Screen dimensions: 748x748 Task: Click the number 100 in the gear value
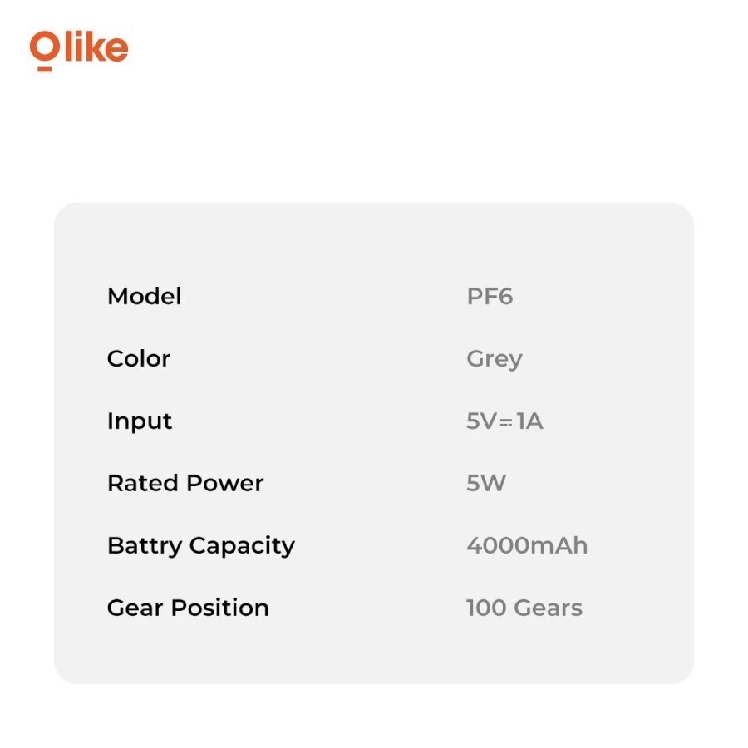coord(486,608)
